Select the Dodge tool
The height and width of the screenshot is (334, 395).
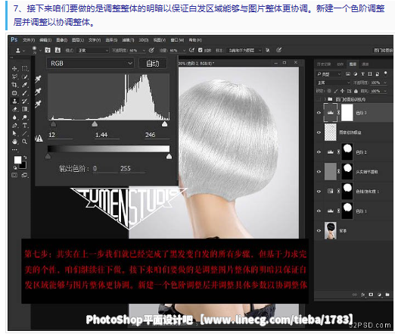25,117
